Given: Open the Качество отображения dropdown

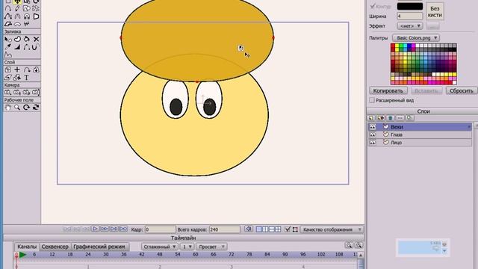Looking at the screenshot, I should click(332, 229).
